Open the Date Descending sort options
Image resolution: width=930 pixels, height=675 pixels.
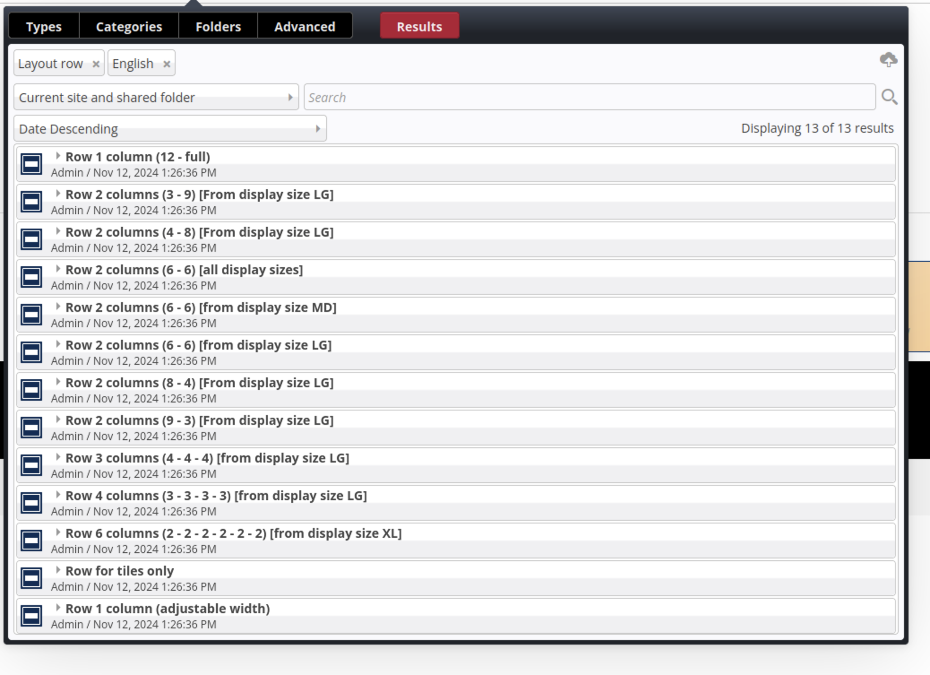[x=170, y=129]
